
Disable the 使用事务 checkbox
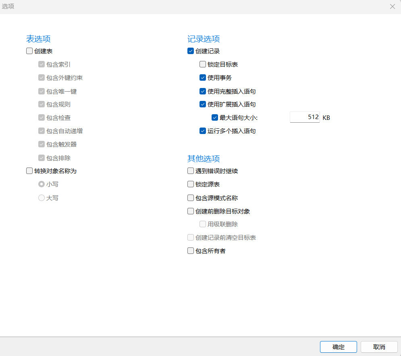(x=203, y=77)
